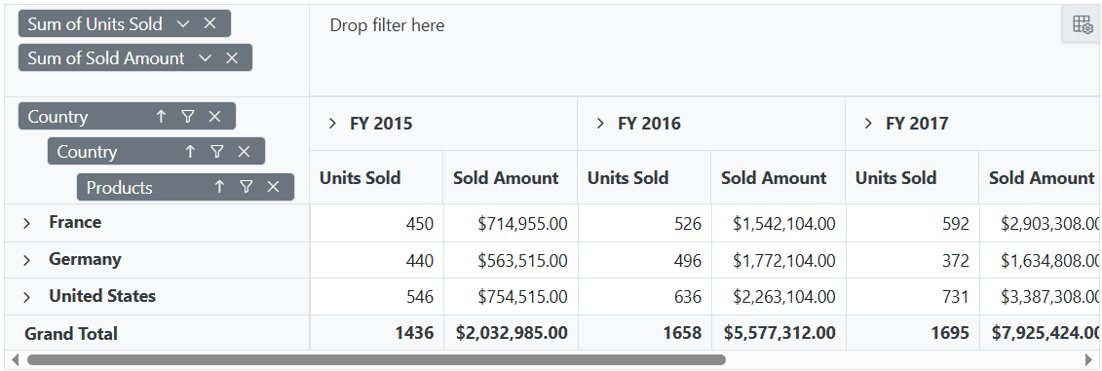Remove the Sum of Sold Amount field
Image resolution: width=1102 pixels, height=371 pixels.
pos(232,58)
